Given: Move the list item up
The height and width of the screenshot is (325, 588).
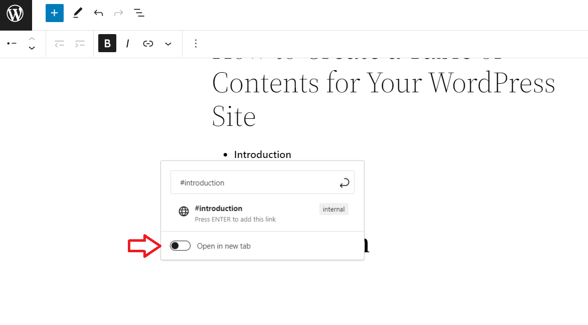Looking at the screenshot, I should (x=32, y=39).
